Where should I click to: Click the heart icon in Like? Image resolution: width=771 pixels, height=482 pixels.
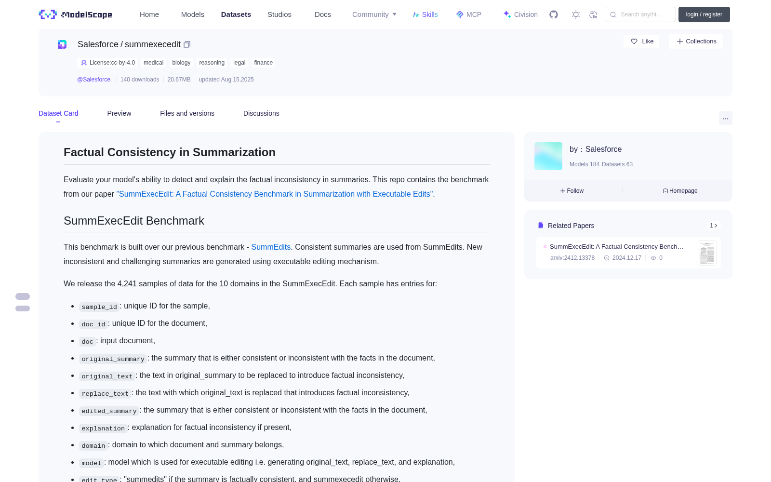point(634,41)
